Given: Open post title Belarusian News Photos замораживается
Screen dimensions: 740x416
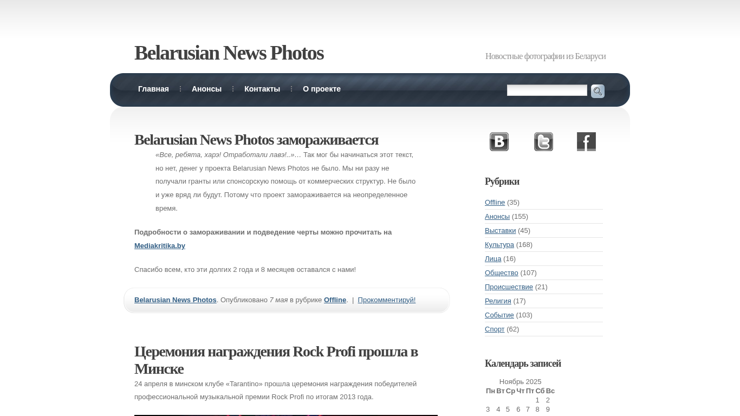Looking at the screenshot, I should 256,140.
